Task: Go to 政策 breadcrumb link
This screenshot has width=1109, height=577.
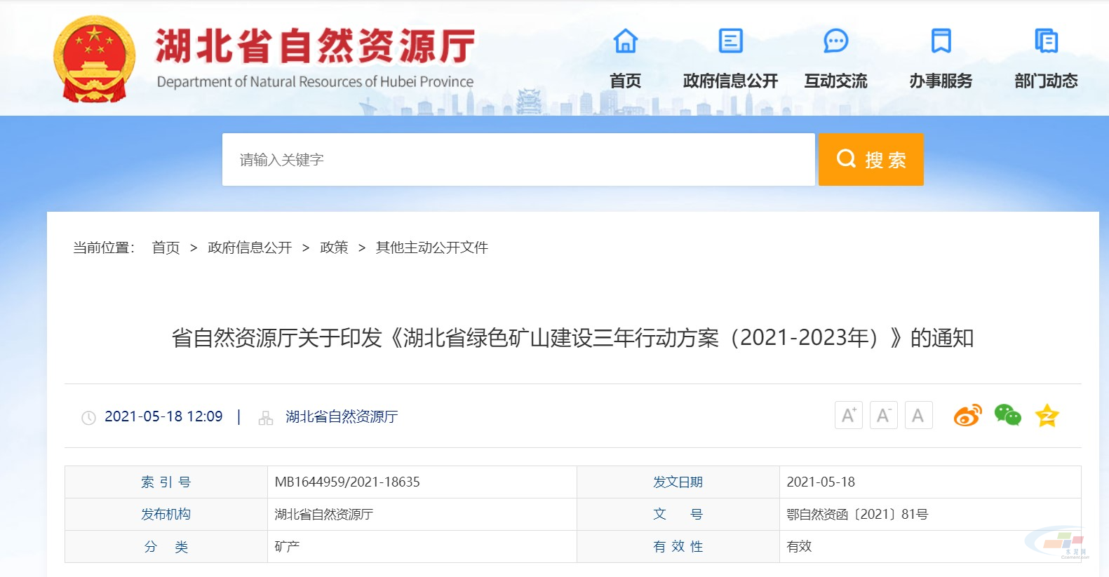Action: coord(334,247)
